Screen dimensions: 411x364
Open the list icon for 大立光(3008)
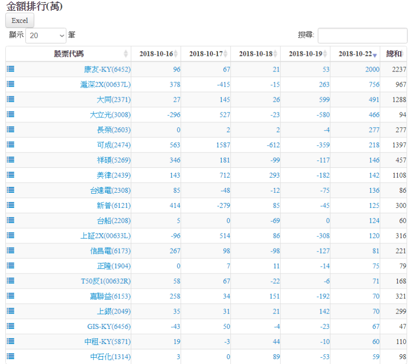[x=10, y=114]
